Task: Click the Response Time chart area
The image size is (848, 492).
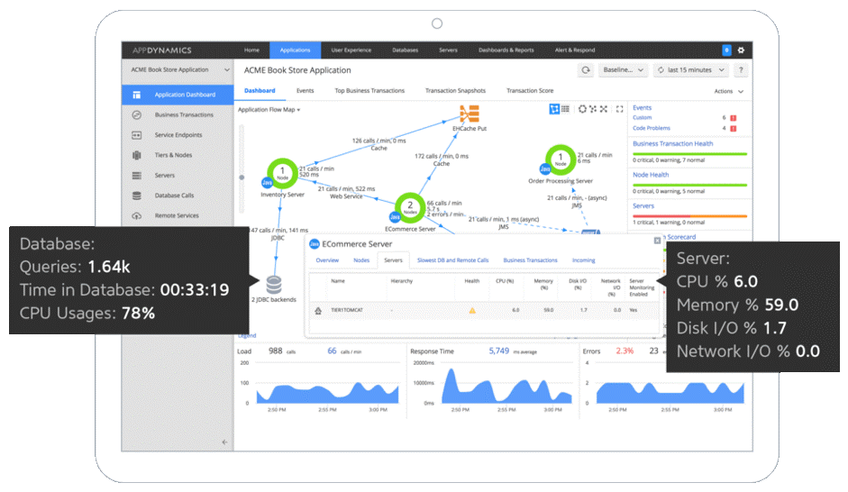Action: [506, 385]
